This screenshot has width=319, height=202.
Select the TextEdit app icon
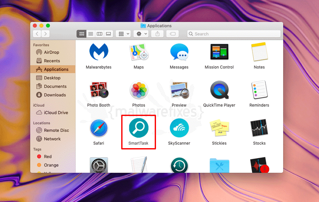(x=139, y=165)
